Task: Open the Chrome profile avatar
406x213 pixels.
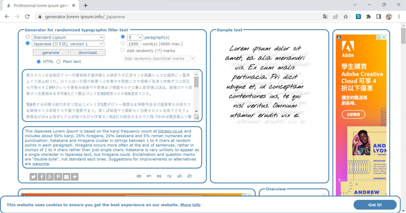Action: pos(389,17)
